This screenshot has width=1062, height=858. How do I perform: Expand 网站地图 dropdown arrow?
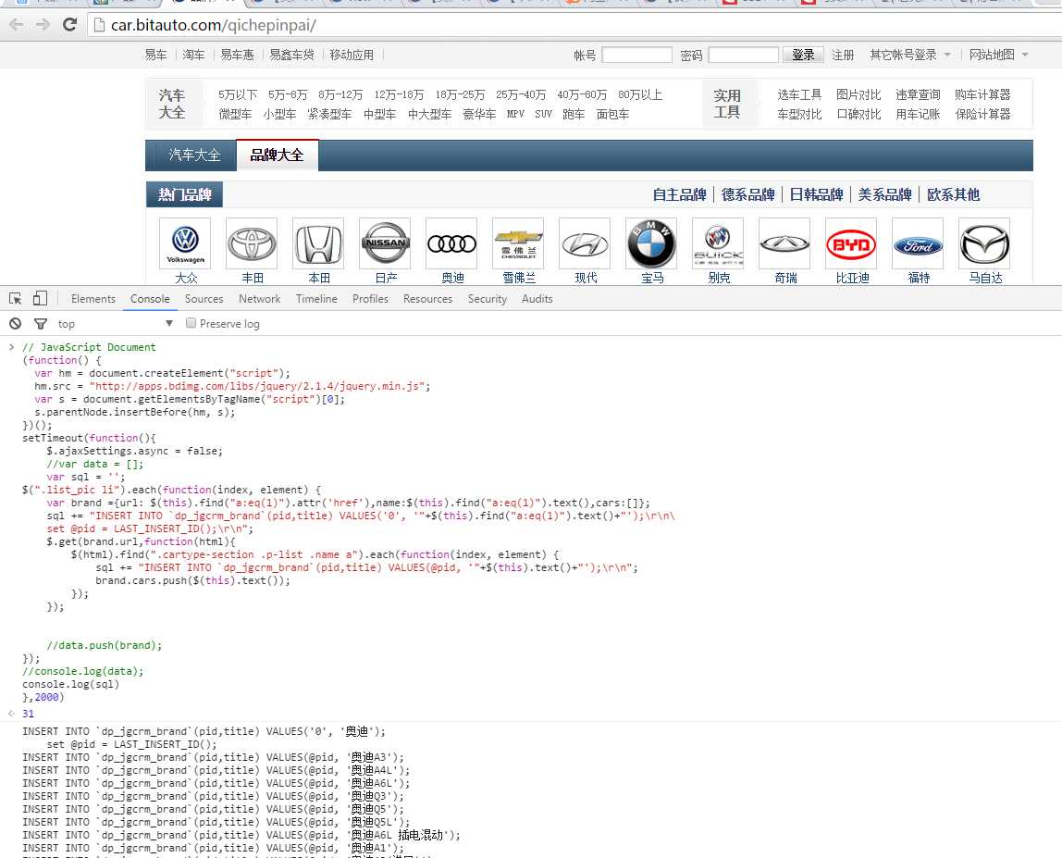[x=1025, y=55]
